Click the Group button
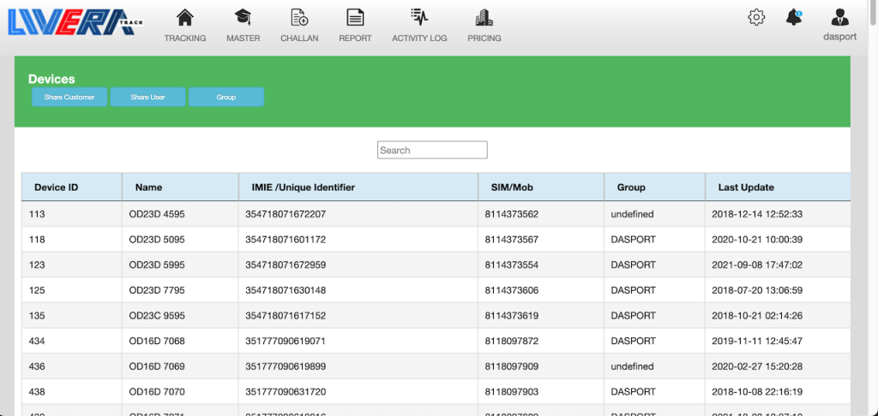This screenshot has height=416, width=878. [226, 98]
